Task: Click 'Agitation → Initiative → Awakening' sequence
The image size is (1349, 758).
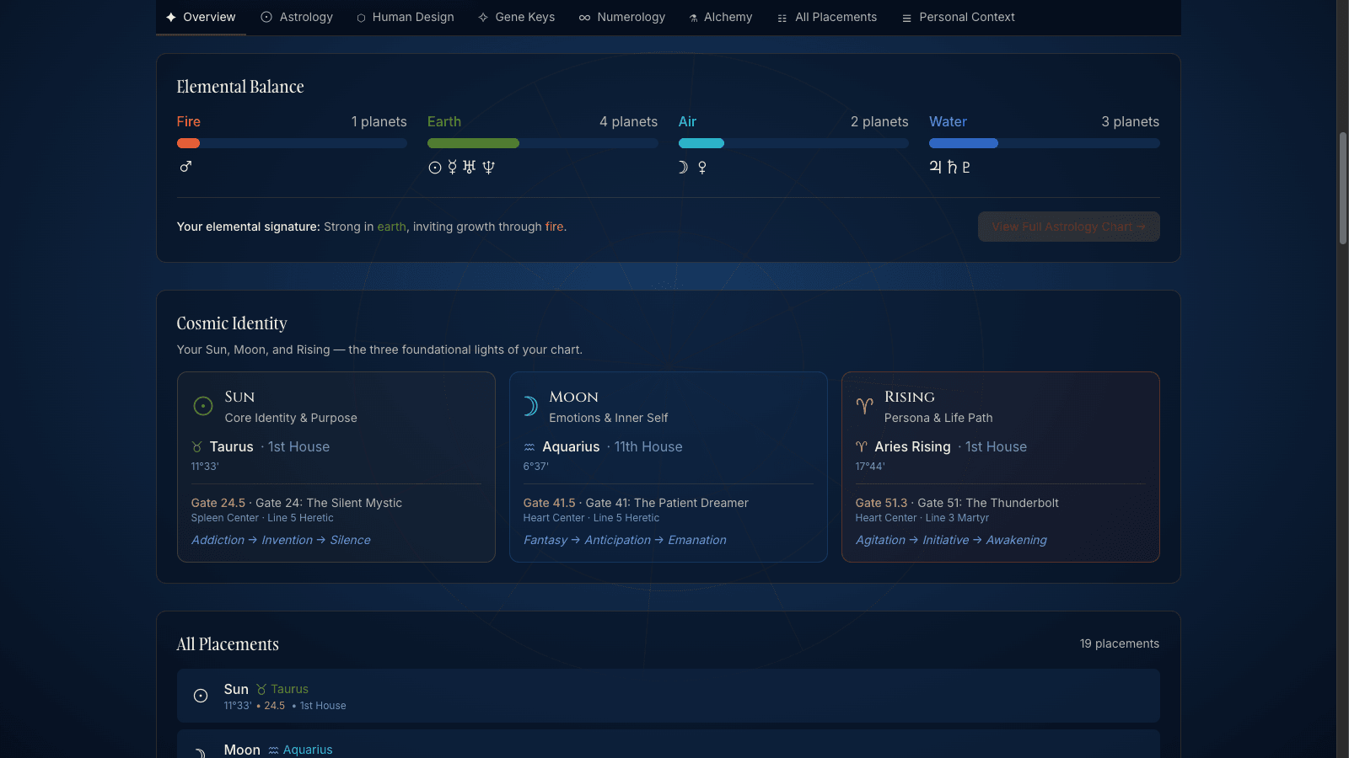Action: [x=951, y=540]
